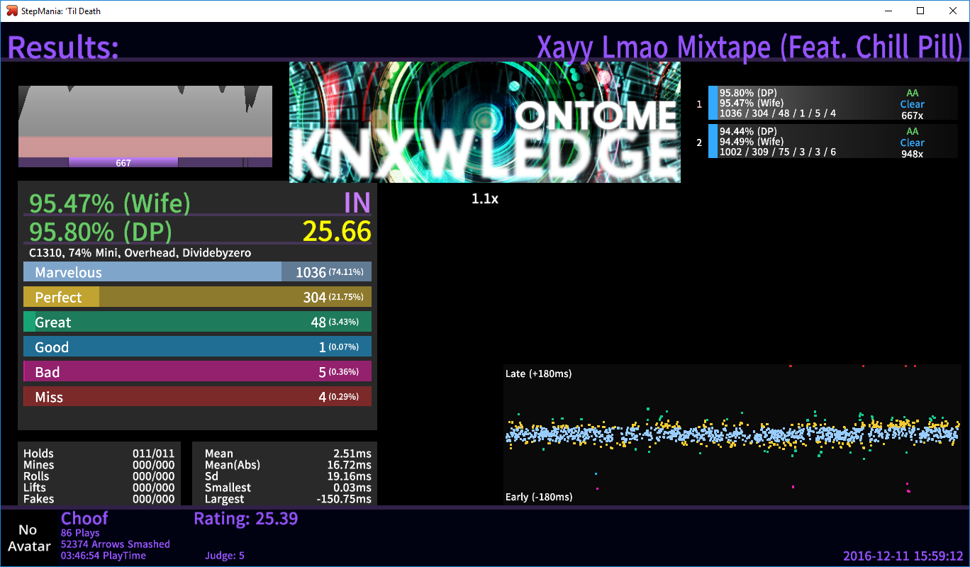
Task: Click the 95.47% (Wife) score text
Action: (x=110, y=204)
